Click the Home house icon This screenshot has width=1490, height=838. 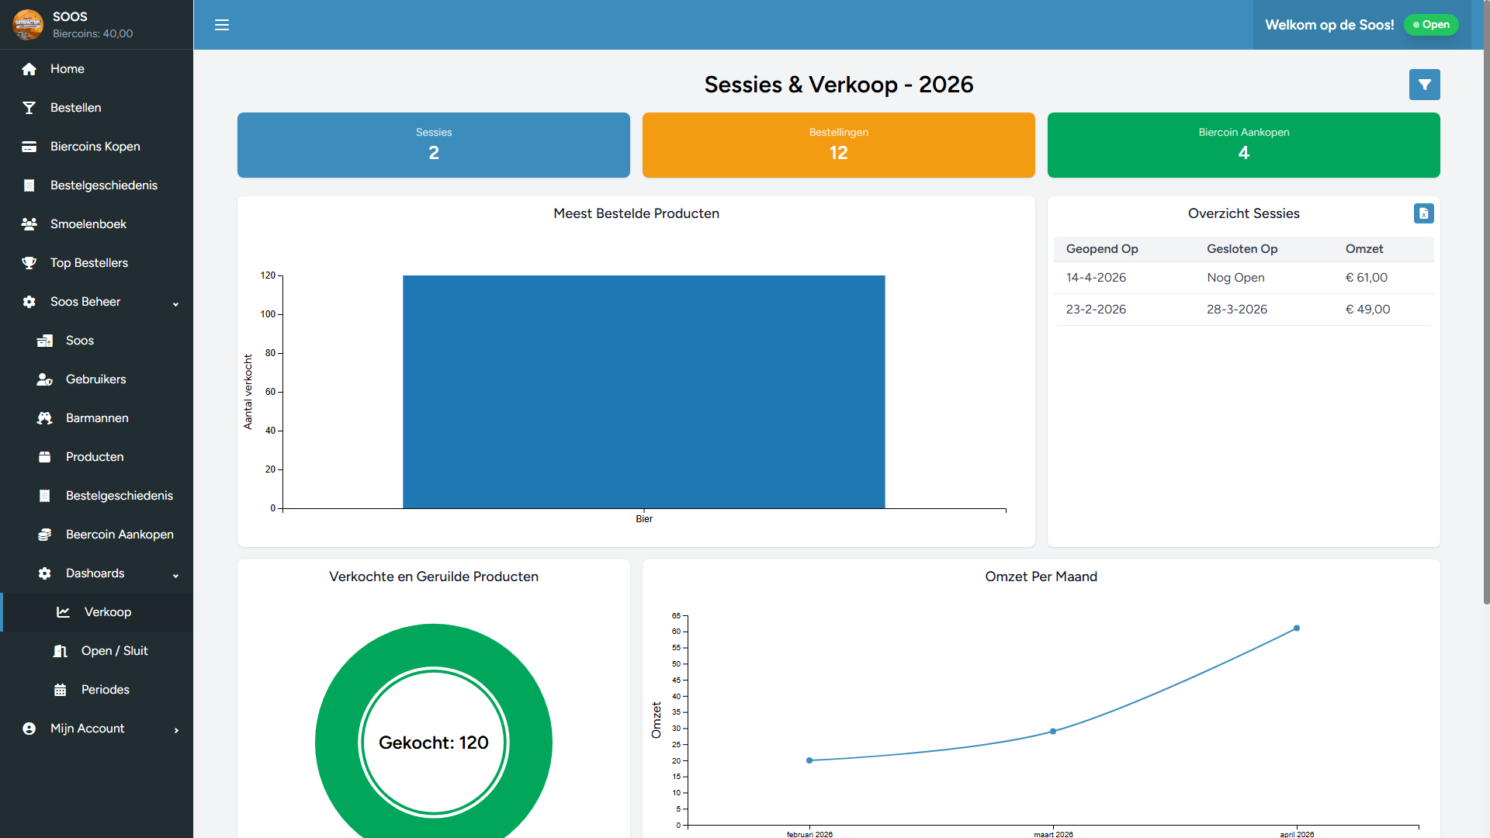(29, 69)
